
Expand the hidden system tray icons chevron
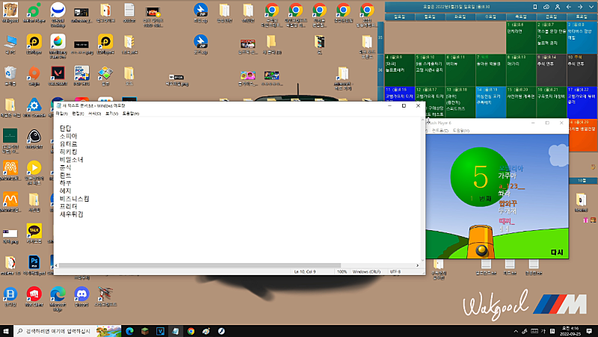click(516, 331)
